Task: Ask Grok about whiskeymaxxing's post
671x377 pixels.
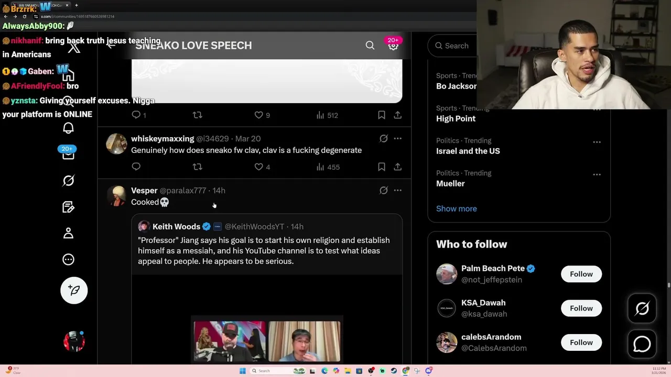Action: [384, 139]
